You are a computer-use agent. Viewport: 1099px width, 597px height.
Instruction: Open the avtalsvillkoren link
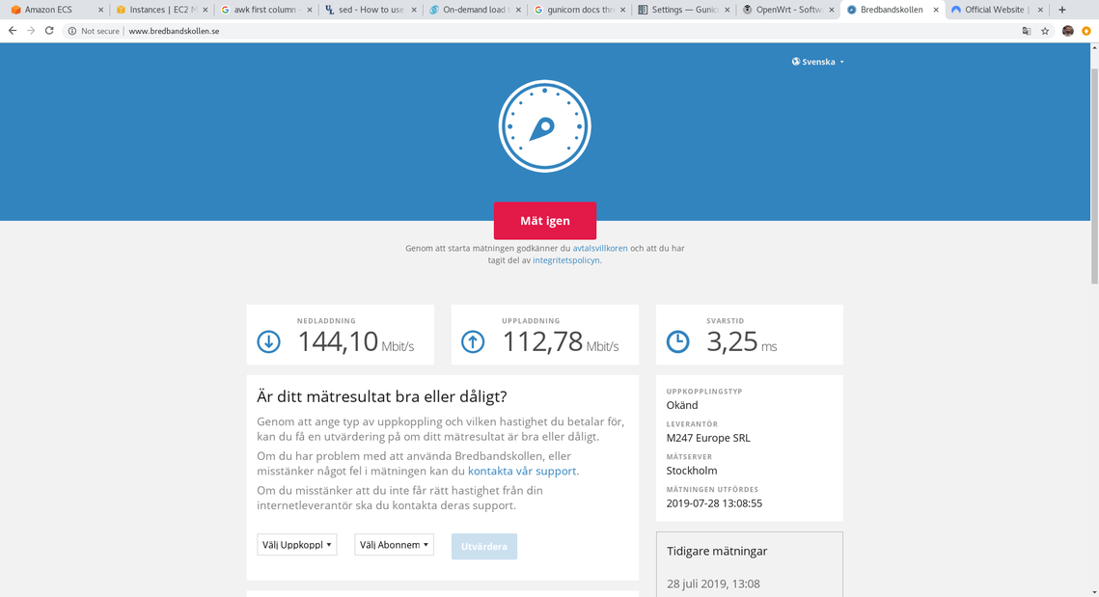tap(600, 248)
